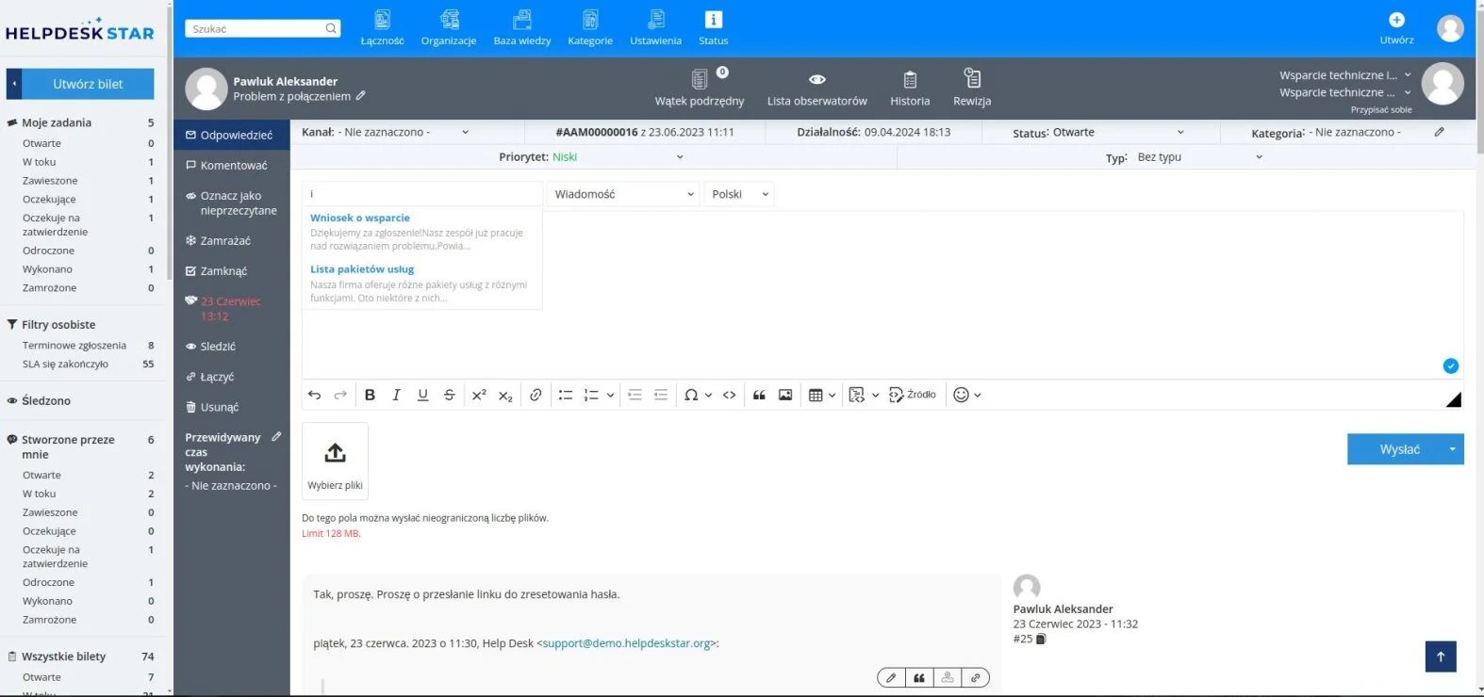Change Priorytet Niski dropdown

(618, 157)
